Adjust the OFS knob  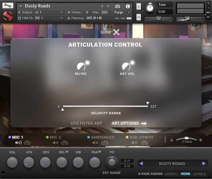point(45,162)
